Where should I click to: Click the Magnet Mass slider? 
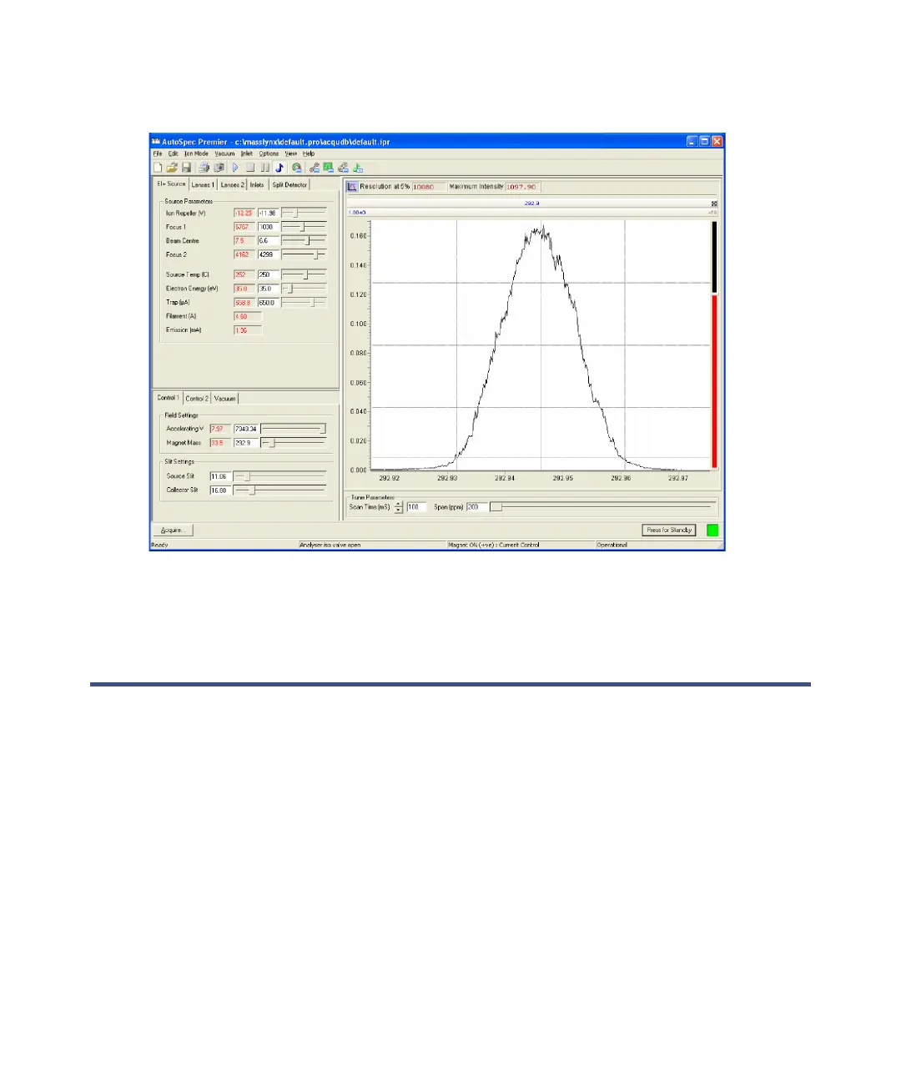[294, 443]
